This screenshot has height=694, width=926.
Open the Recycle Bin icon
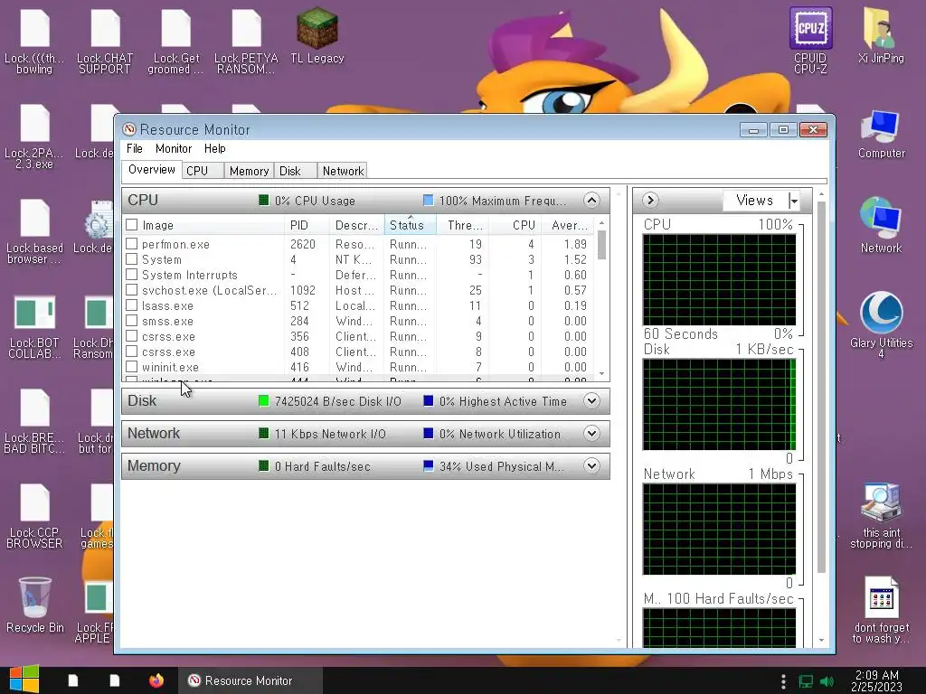(x=35, y=605)
